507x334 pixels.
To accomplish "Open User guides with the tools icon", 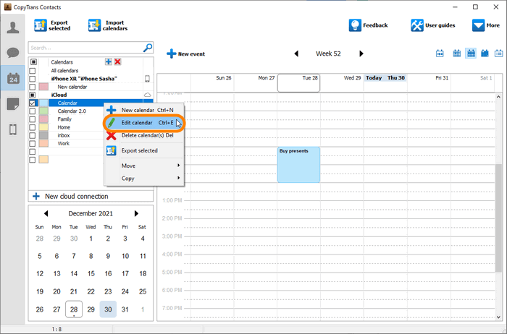I will tap(433, 25).
